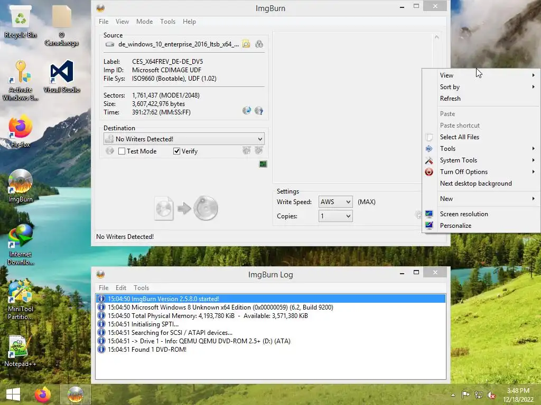Open File menu in ImgBurn Log
Image resolution: width=541 pixels, height=405 pixels.
pos(104,287)
